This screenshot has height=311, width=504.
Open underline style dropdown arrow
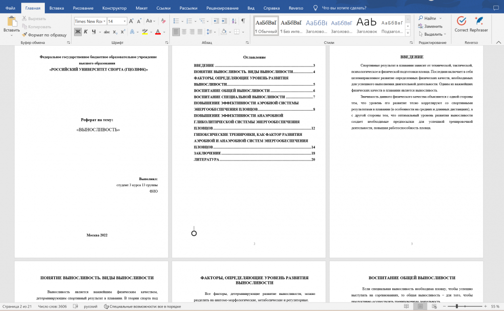100,32
